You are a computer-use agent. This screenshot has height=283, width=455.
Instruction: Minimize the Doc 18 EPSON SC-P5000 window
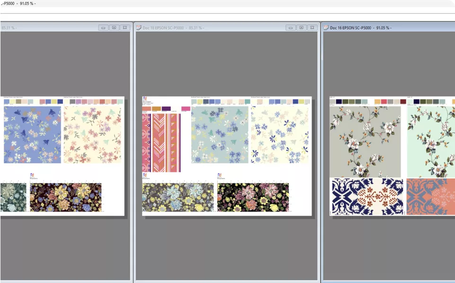[x=291, y=28]
